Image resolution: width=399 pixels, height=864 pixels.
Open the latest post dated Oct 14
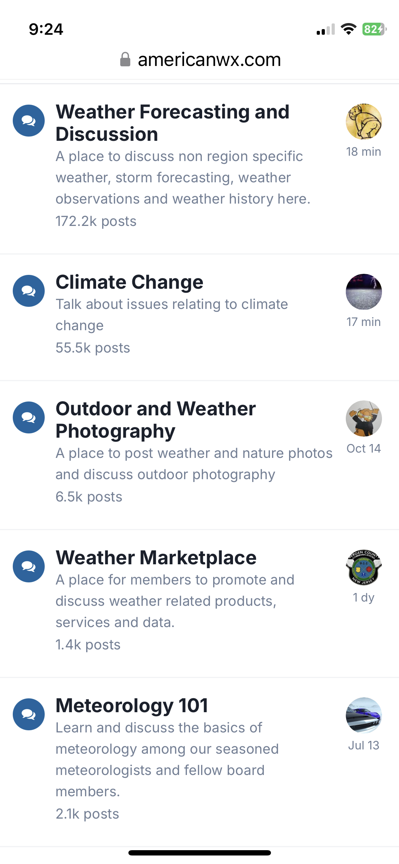point(364,449)
